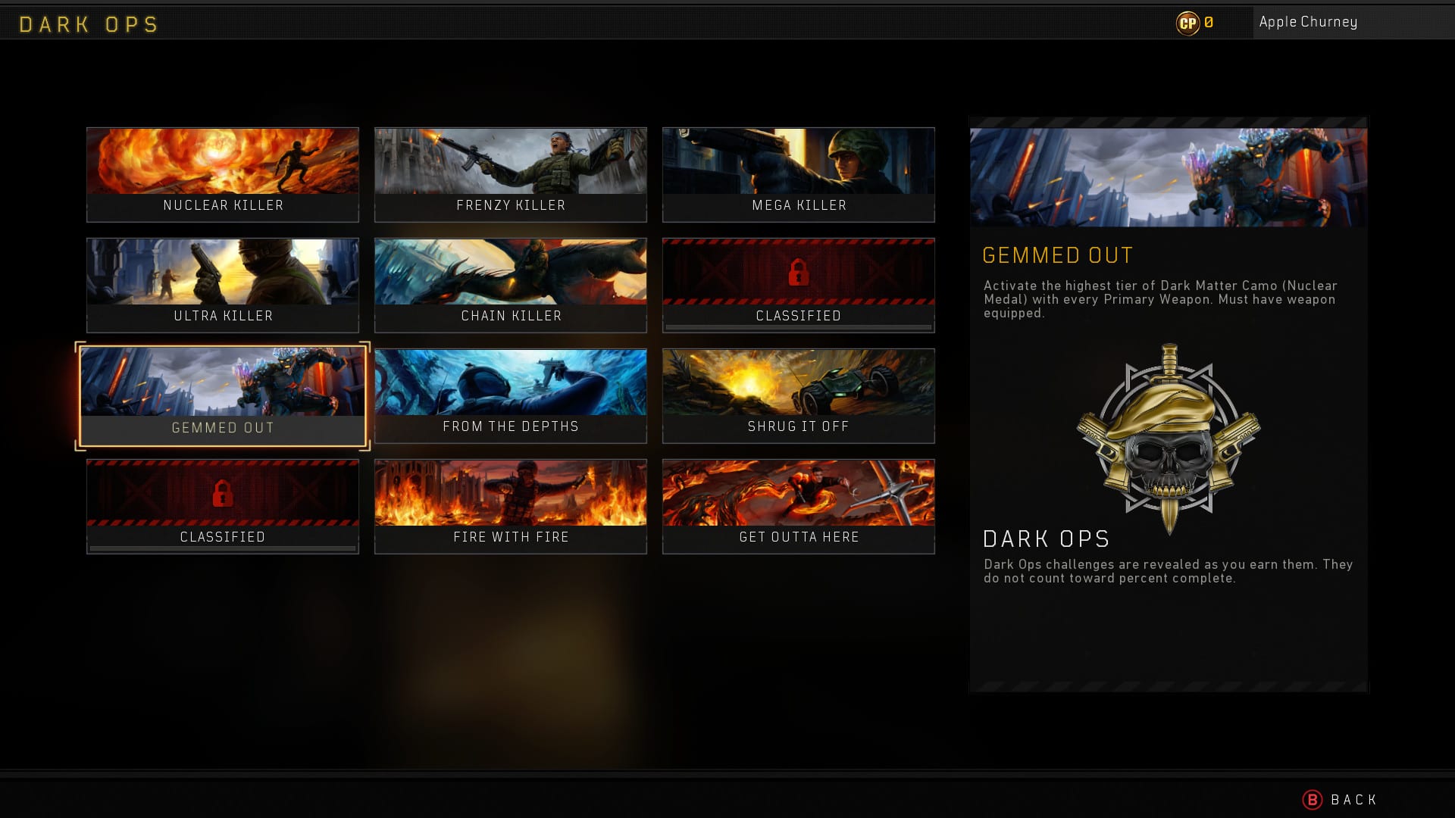Select the Mega Killer challenge card

[798, 174]
